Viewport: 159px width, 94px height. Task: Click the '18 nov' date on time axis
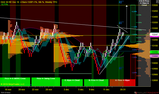pyautogui.click(x=8, y=89)
